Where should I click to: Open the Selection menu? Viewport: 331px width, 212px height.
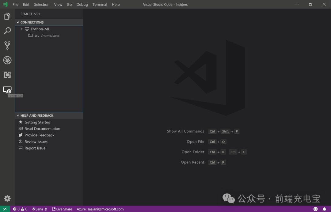coord(42,4)
